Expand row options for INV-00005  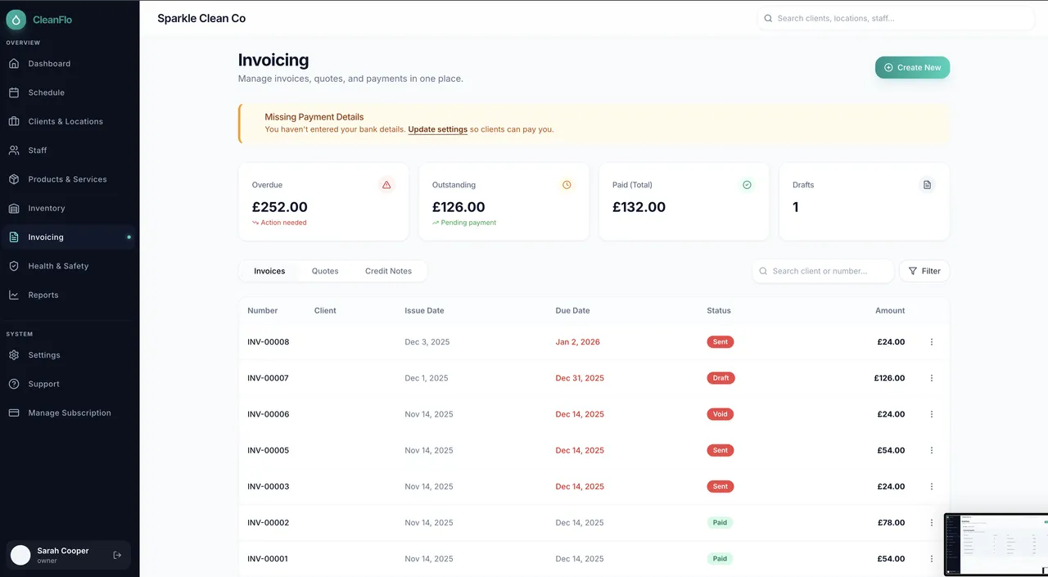pyautogui.click(x=931, y=450)
